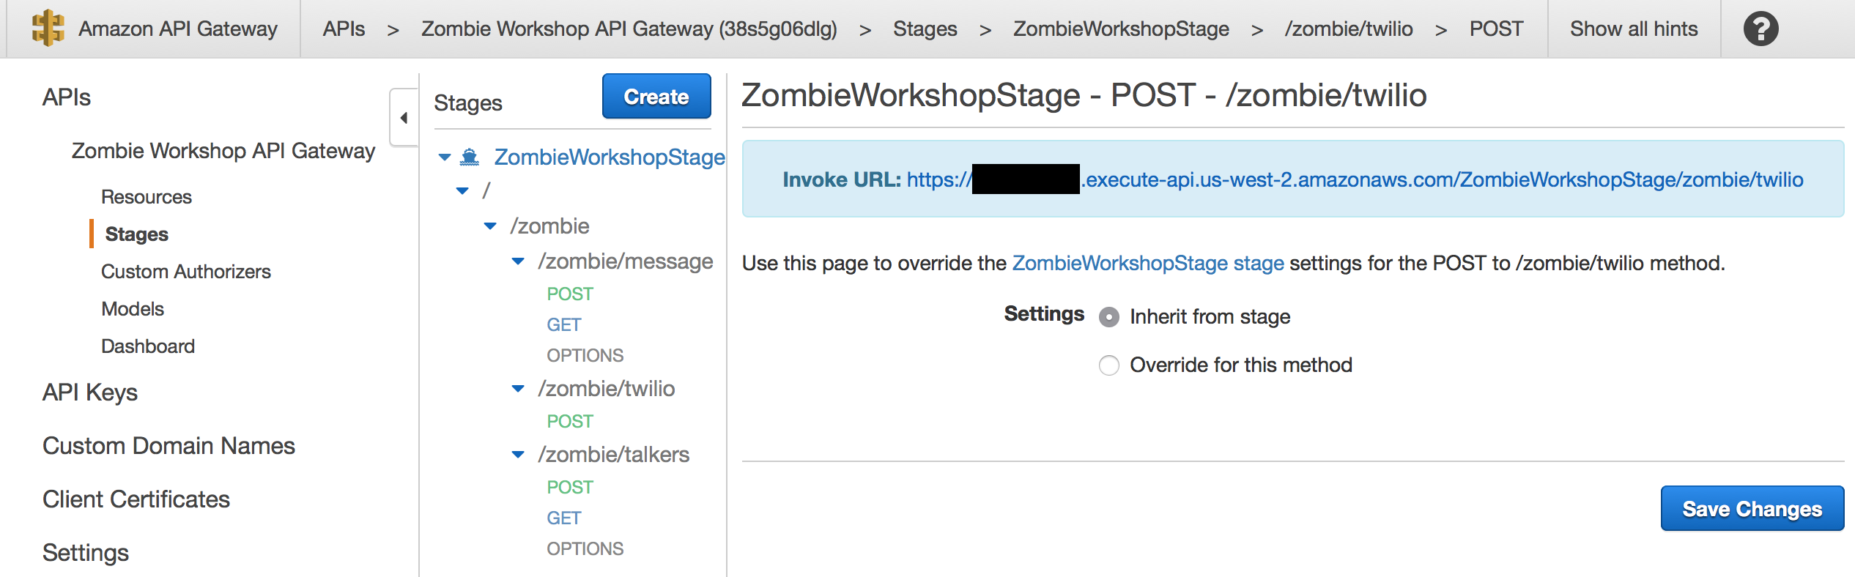Collapse the /zombie resource node

click(x=490, y=226)
